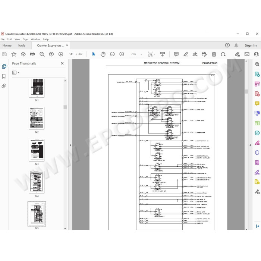
Task: Open the Organize Pages tool
Action: pos(257,84)
